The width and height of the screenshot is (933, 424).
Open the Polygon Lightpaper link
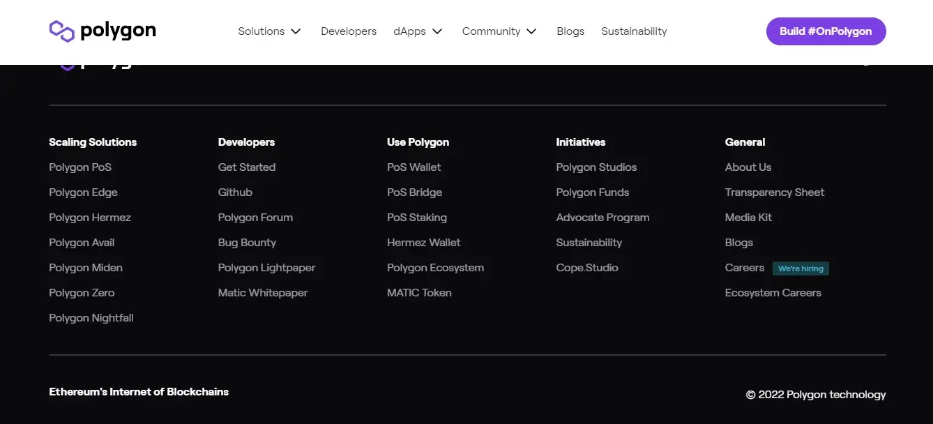(266, 268)
